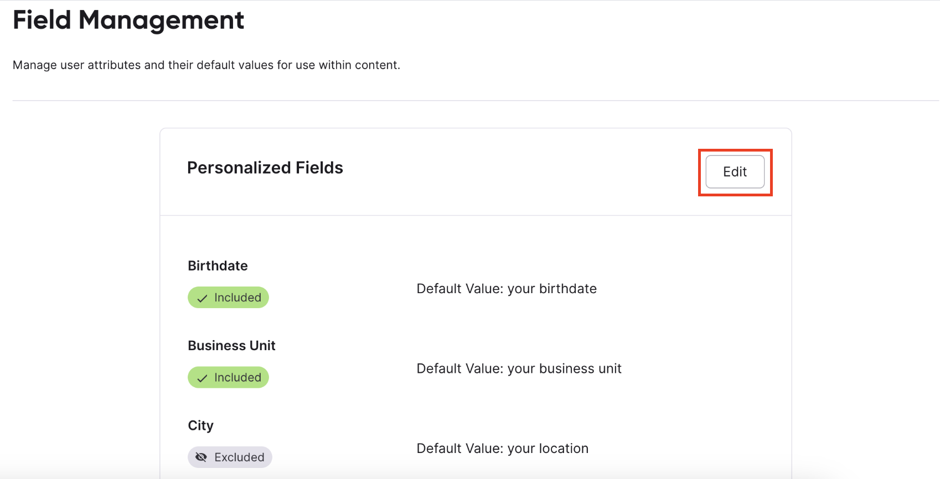Image resolution: width=940 pixels, height=479 pixels.
Task: Click the Birthdate field name
Action: (218, 265)
